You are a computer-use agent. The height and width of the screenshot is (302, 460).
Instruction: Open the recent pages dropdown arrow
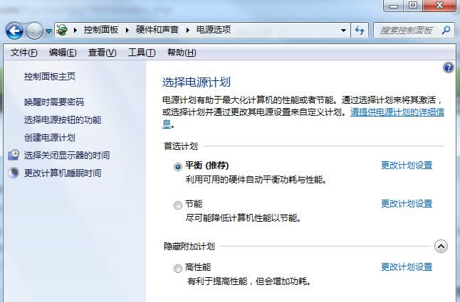tap(48, 31)
